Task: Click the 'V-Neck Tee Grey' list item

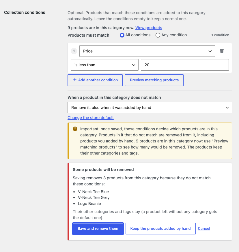Action: coord(94,198)
